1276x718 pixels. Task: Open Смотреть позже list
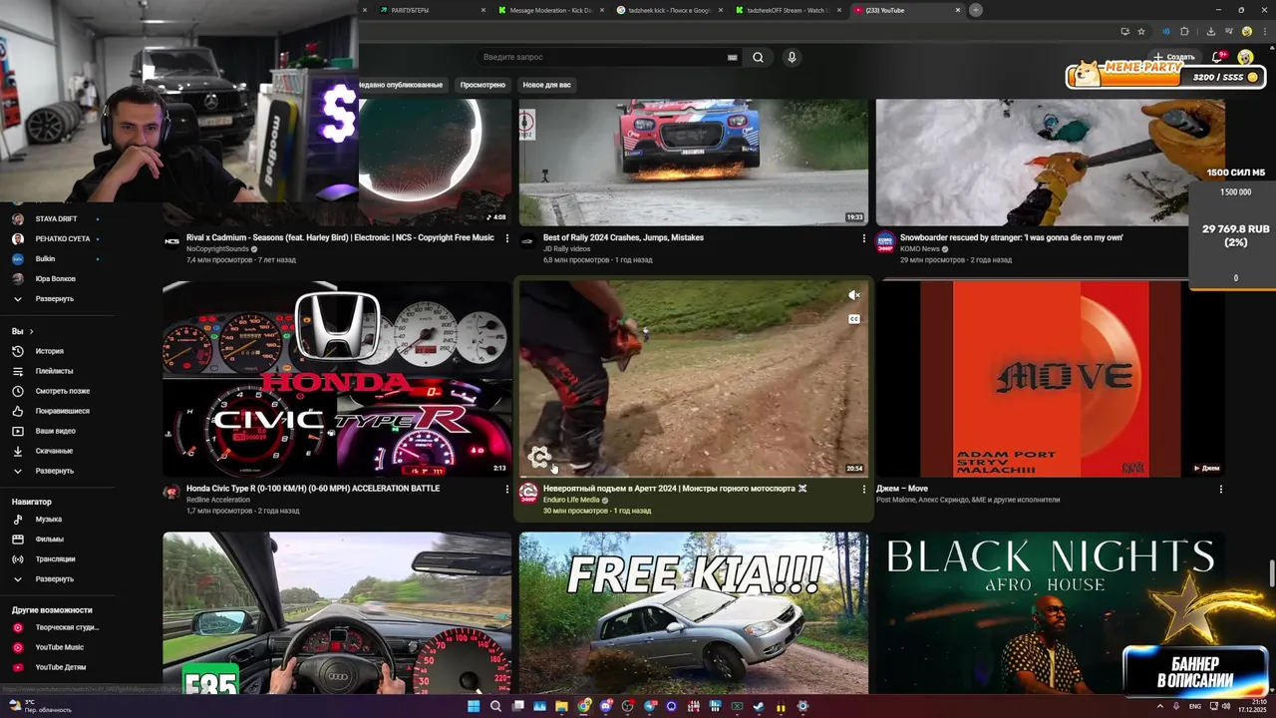62,391
